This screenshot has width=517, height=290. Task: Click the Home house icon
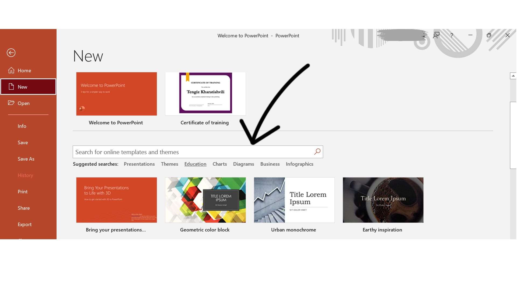(x=11, y=70)
